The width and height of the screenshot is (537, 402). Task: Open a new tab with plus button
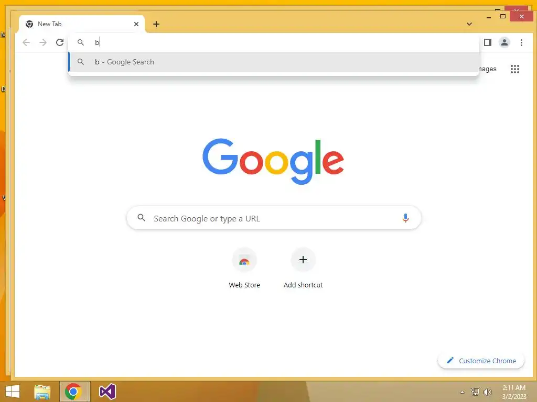[156, 24]
